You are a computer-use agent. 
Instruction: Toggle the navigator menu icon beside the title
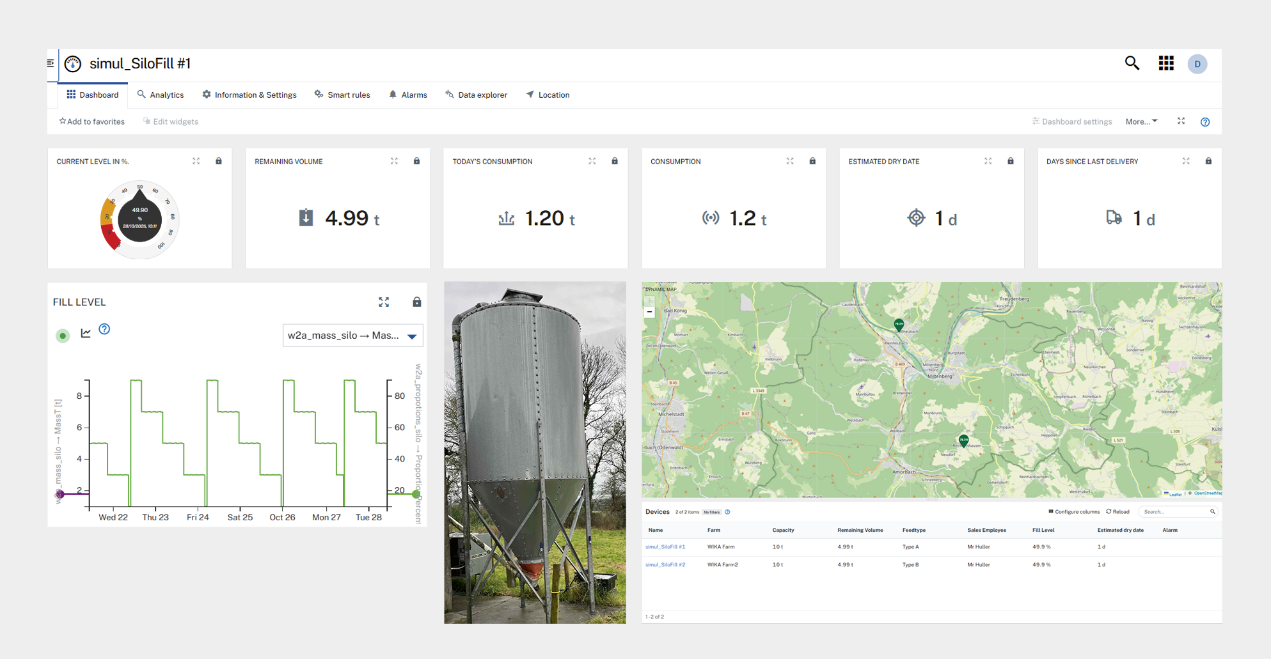click(x=51, y=63)
